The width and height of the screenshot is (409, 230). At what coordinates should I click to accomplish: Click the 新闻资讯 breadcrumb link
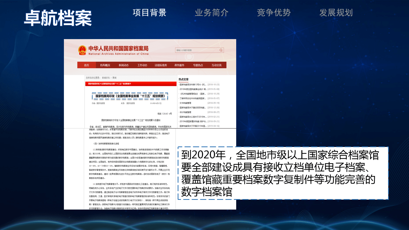[x=106, y=78]
